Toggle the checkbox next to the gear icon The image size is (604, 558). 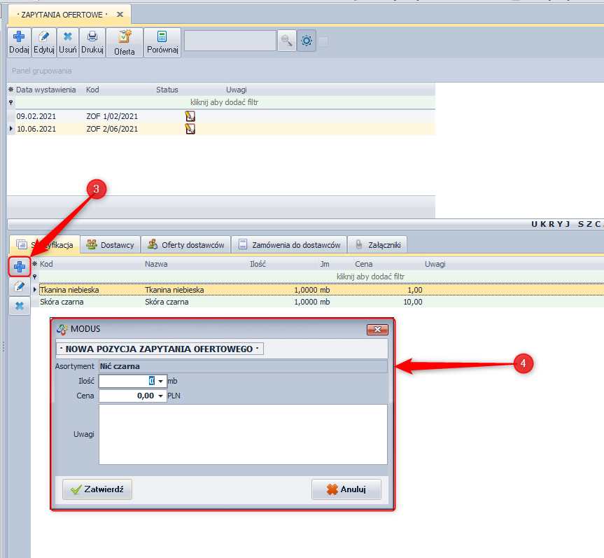point(323,41)
